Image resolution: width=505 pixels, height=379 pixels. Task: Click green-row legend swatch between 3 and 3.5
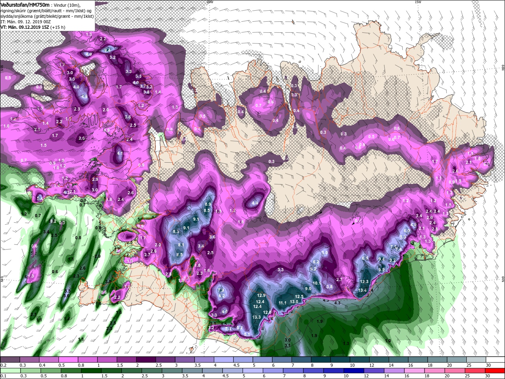[172, 371]
